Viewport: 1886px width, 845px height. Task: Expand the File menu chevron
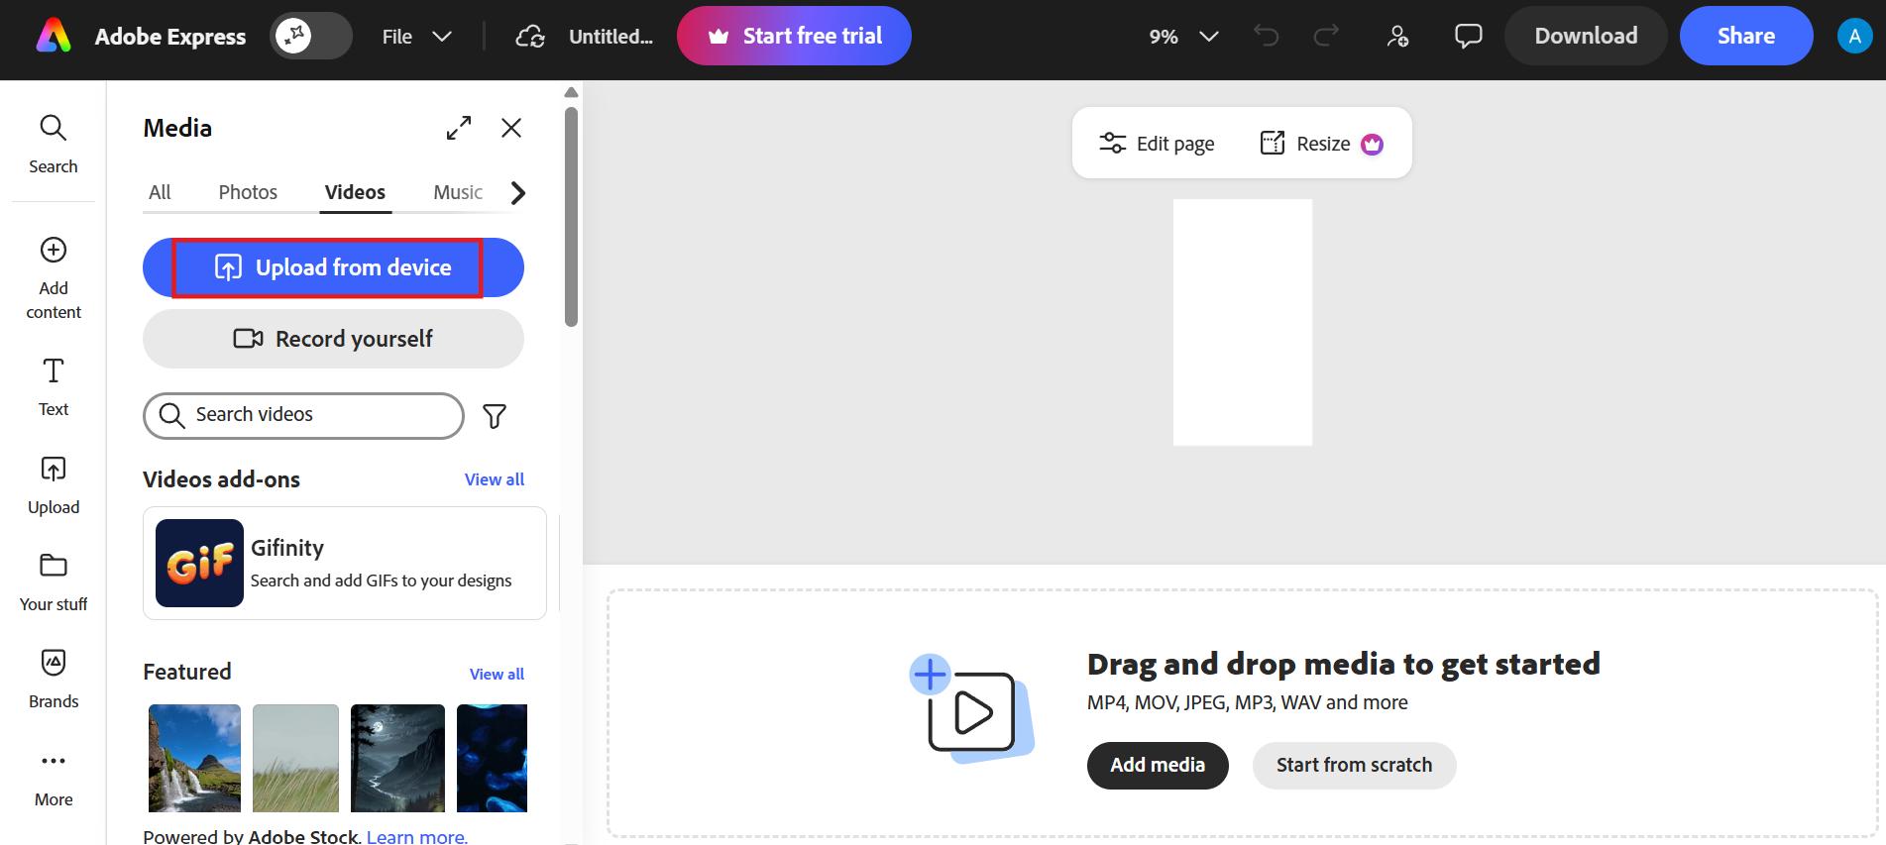[442, 37]
